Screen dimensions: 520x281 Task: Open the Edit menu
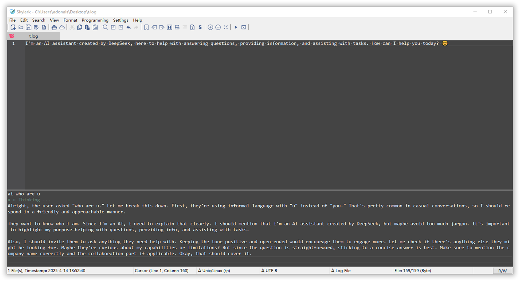[x=24, y=20]
